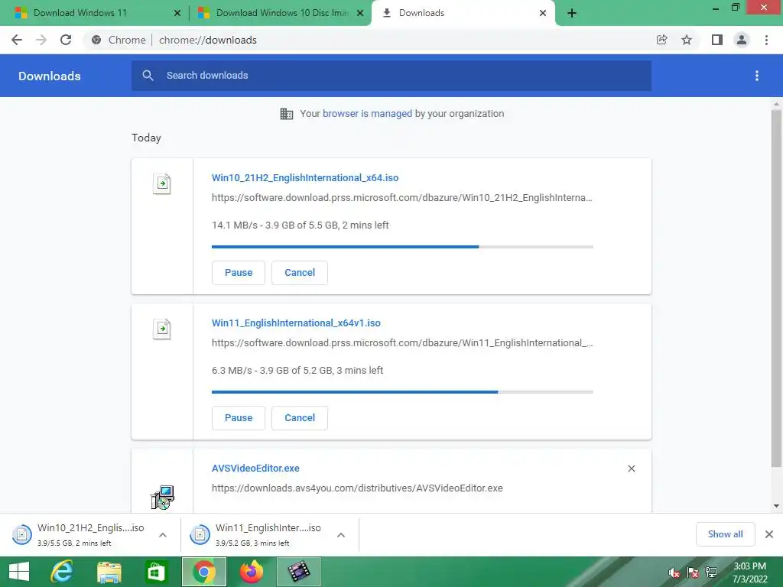Open a new tab with plus button
Screen dimensions: 783x587
point(572,13)
